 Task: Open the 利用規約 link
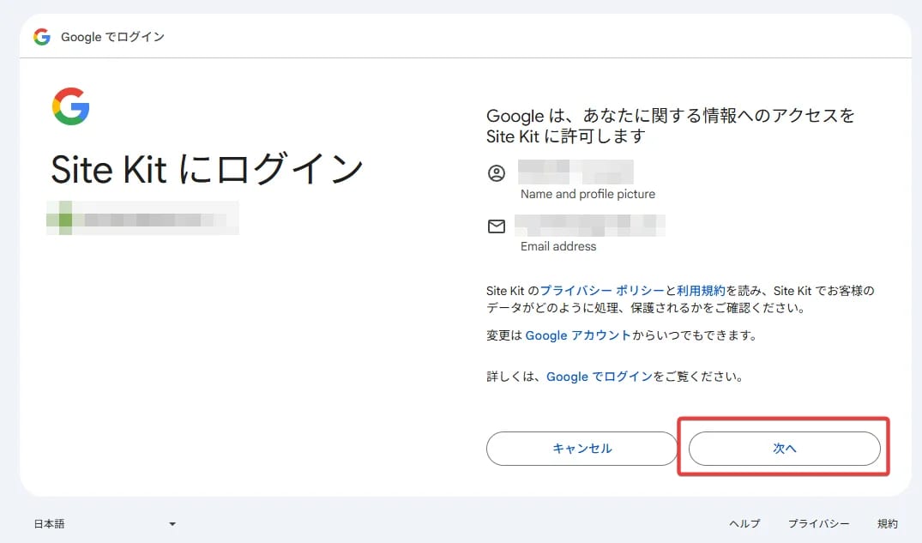[x=700, y=291]
